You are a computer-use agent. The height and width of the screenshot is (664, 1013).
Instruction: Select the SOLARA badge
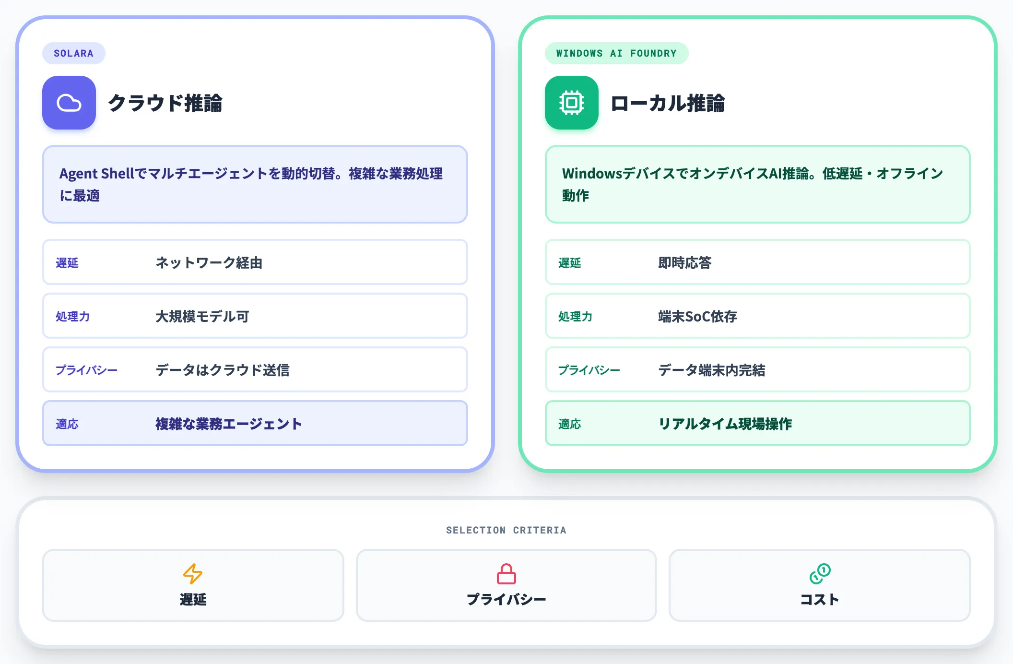[74, 53]
